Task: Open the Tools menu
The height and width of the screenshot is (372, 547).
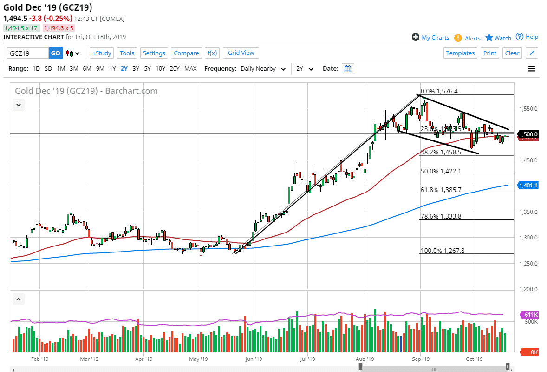Action: pyautogui.click(x=127, y=53)
